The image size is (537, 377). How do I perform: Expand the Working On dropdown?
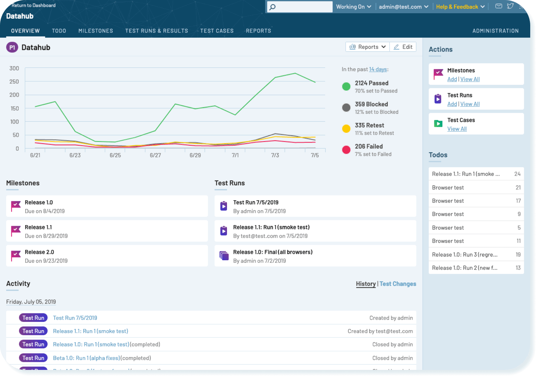[353, 6]
